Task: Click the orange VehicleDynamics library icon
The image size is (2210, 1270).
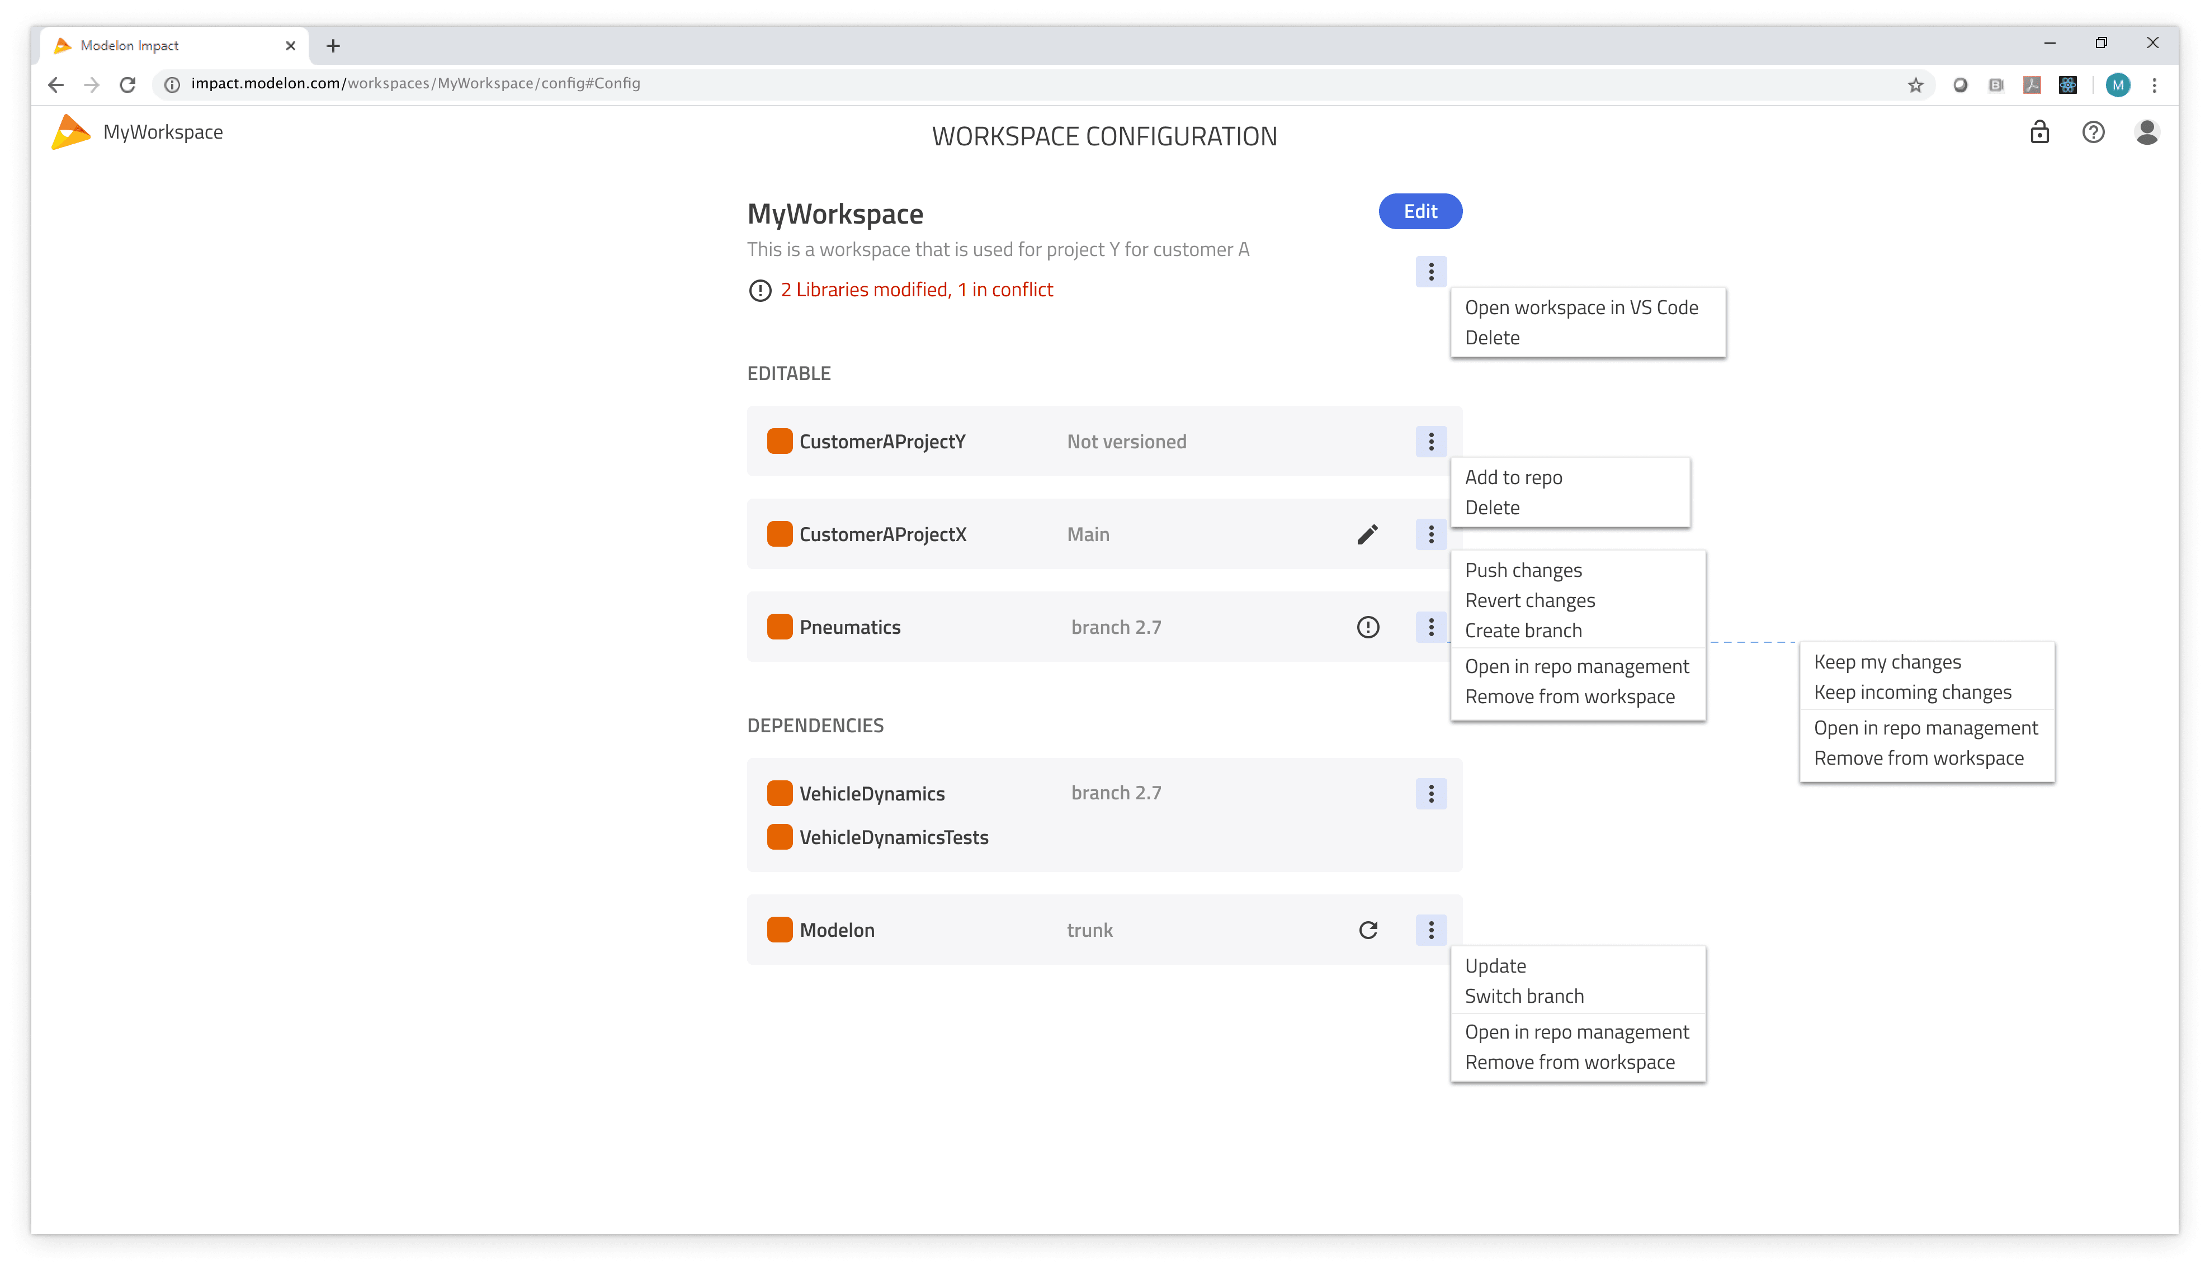Action: click(x=779, y=793)
